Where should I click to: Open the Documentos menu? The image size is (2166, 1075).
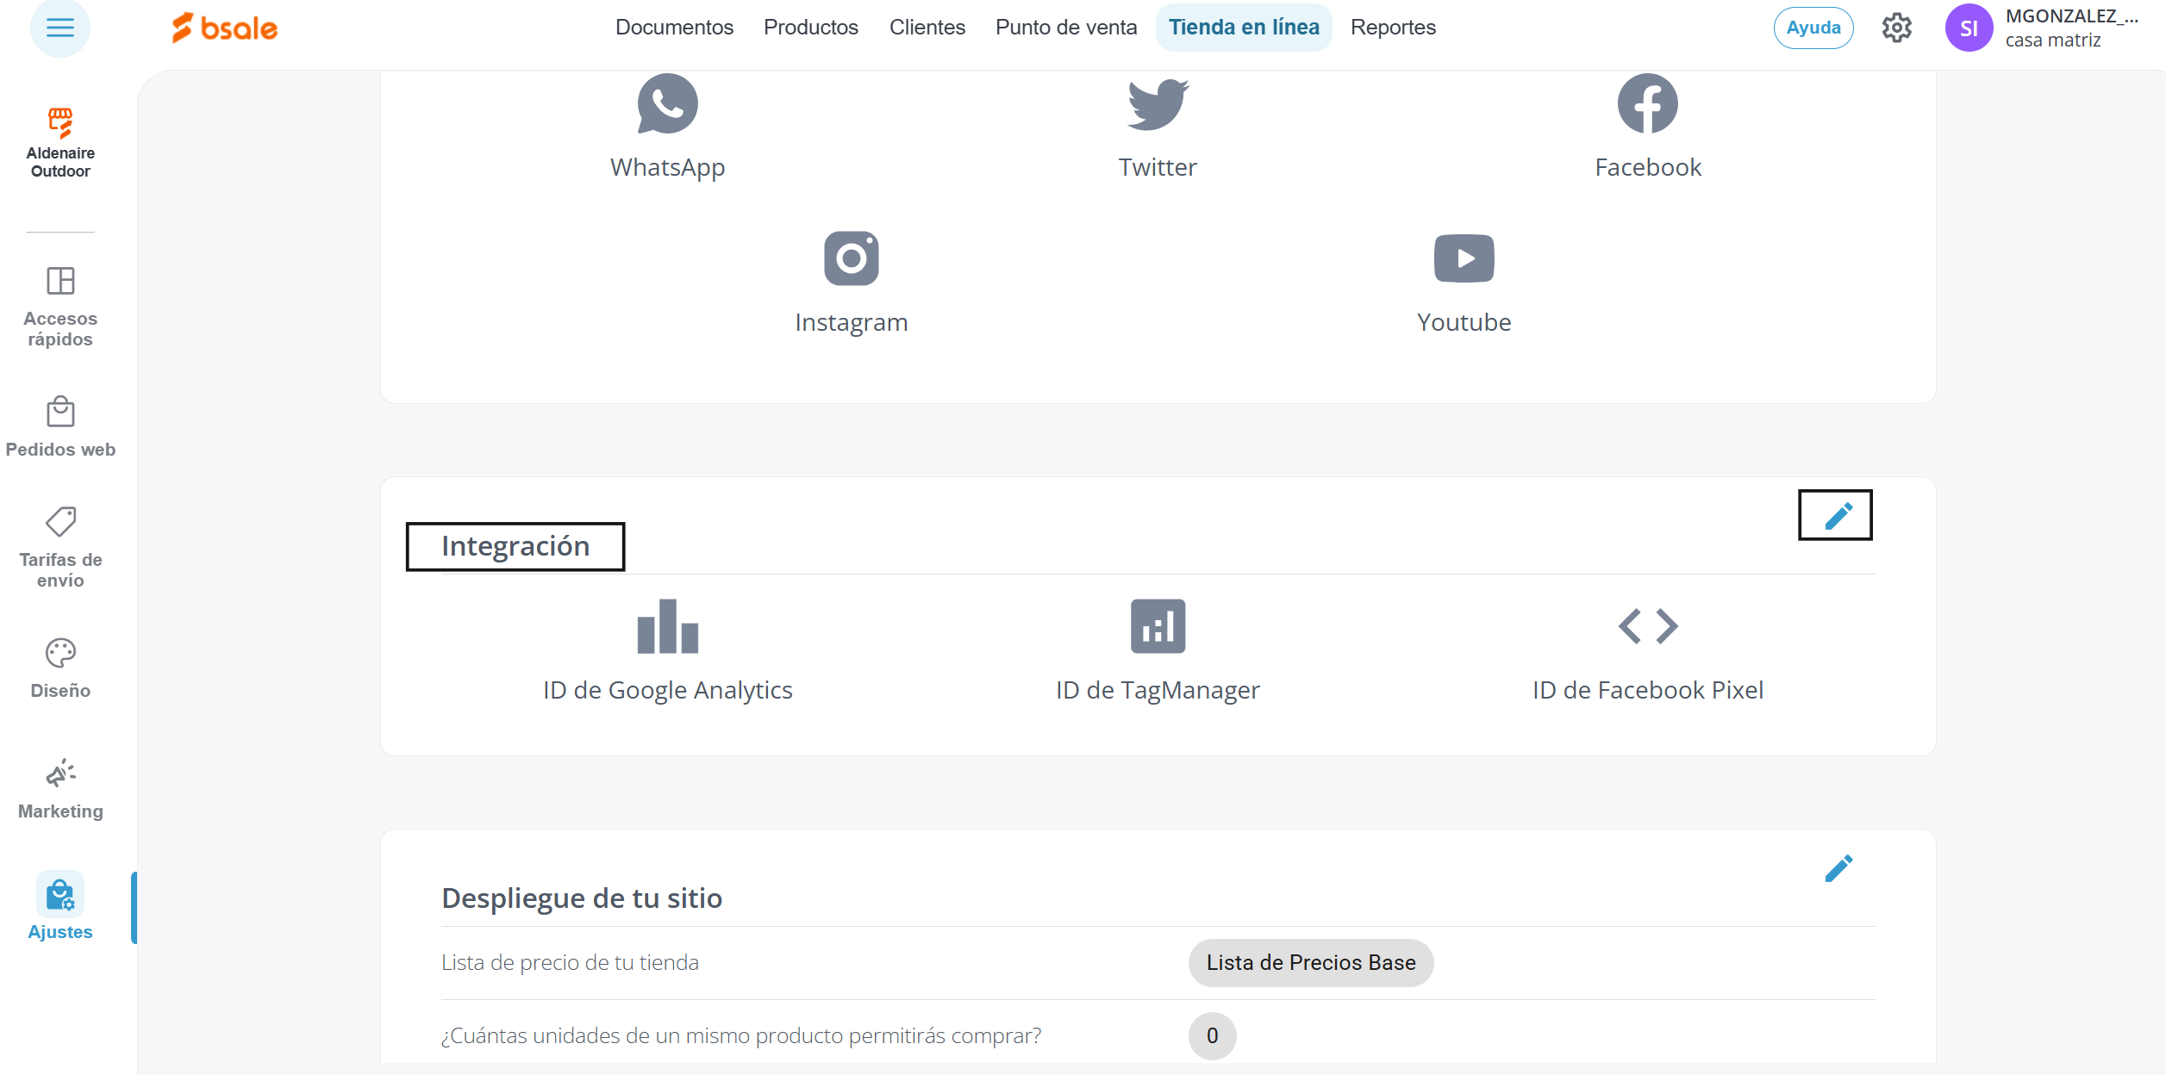click(x=674, y=28)
